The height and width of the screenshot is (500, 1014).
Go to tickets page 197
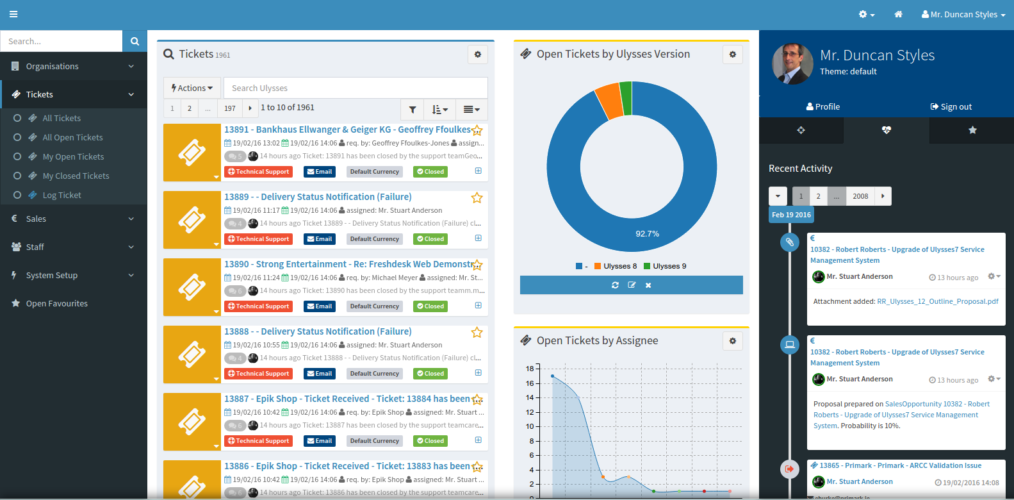[230, 108]
